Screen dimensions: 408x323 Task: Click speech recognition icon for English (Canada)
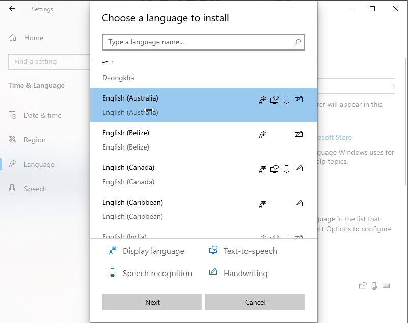[x=286, y=169]
